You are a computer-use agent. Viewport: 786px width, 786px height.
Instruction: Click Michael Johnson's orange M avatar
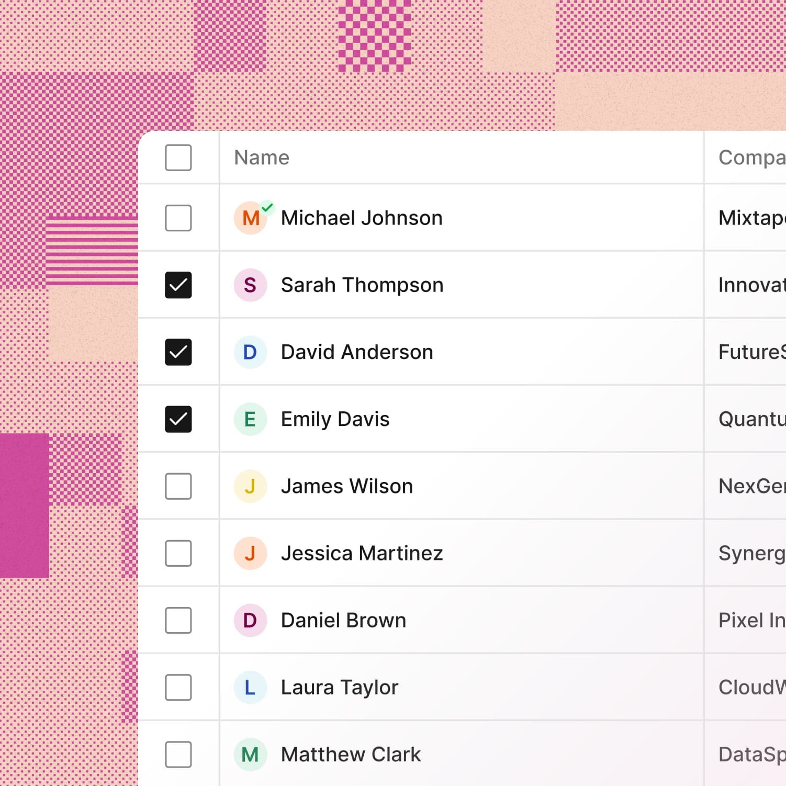coord(250,218)
